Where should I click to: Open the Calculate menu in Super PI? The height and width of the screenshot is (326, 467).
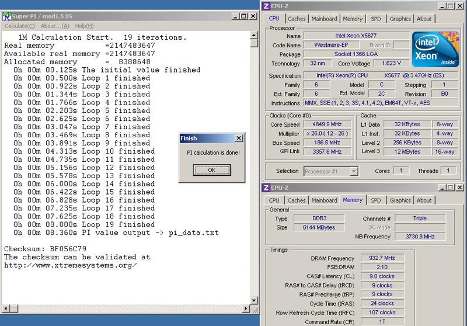[x=20, y=26]
